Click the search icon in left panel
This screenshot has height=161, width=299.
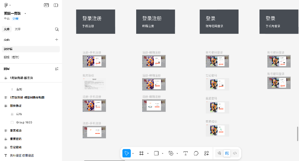coord(57,29)
